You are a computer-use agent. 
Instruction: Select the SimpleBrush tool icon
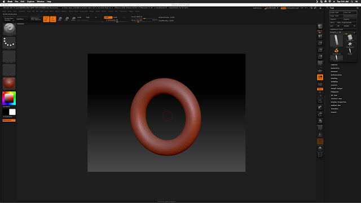pos(336,51)
